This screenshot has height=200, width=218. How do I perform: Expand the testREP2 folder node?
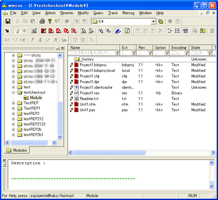(13, 114)
